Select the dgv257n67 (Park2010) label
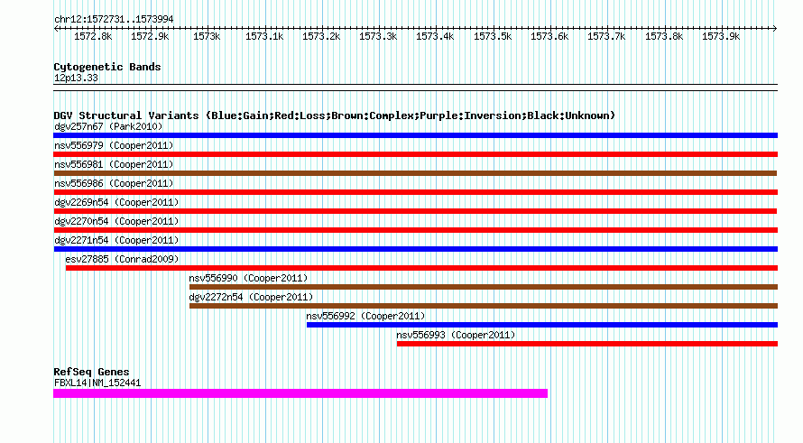Viewport: 803px width, 443px height. 108,126
